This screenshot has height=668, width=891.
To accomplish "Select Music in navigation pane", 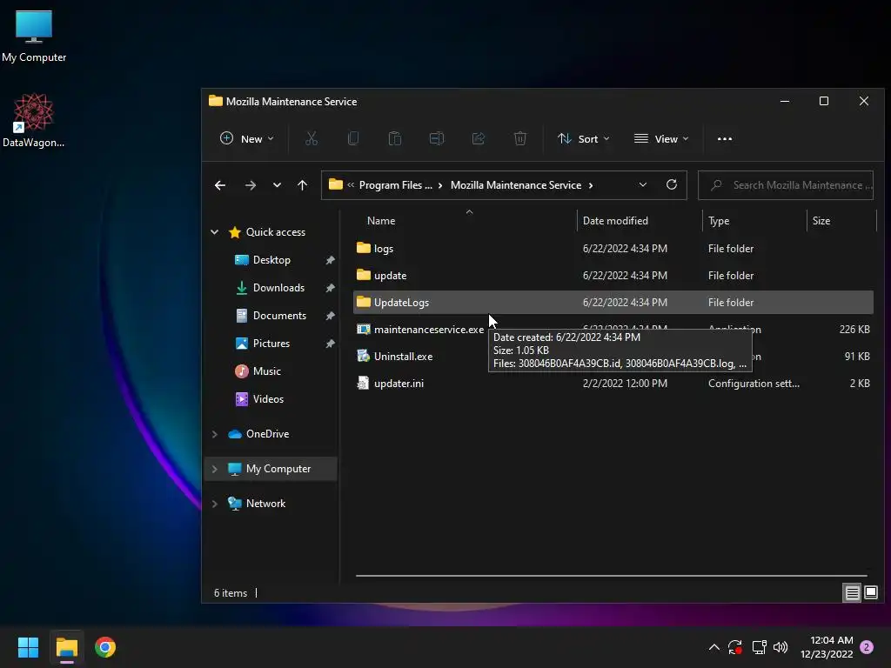I will click(266, 371).
